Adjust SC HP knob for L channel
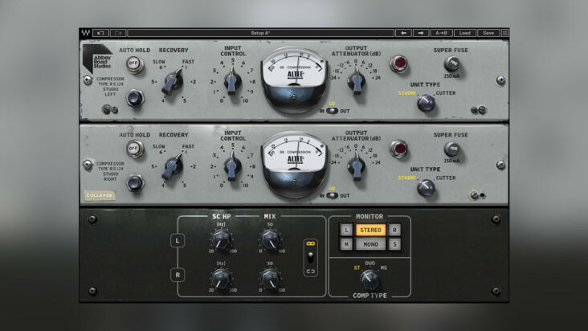This screenshot has width=588, height=331. [x=221, y=240]
